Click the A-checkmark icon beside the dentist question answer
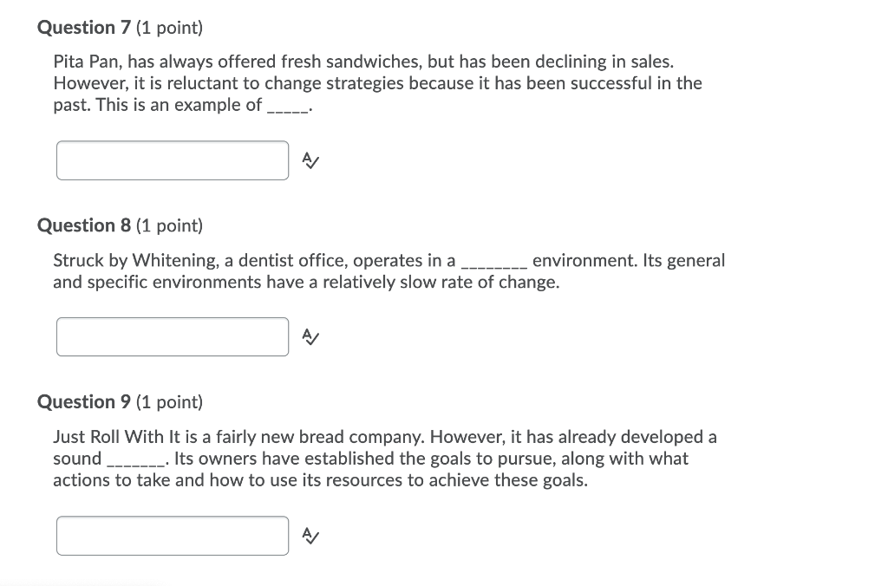 (x=310, y=336)
